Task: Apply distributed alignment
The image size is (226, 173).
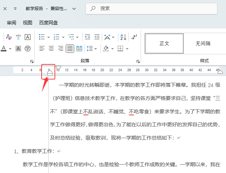Action: (79, 49)
